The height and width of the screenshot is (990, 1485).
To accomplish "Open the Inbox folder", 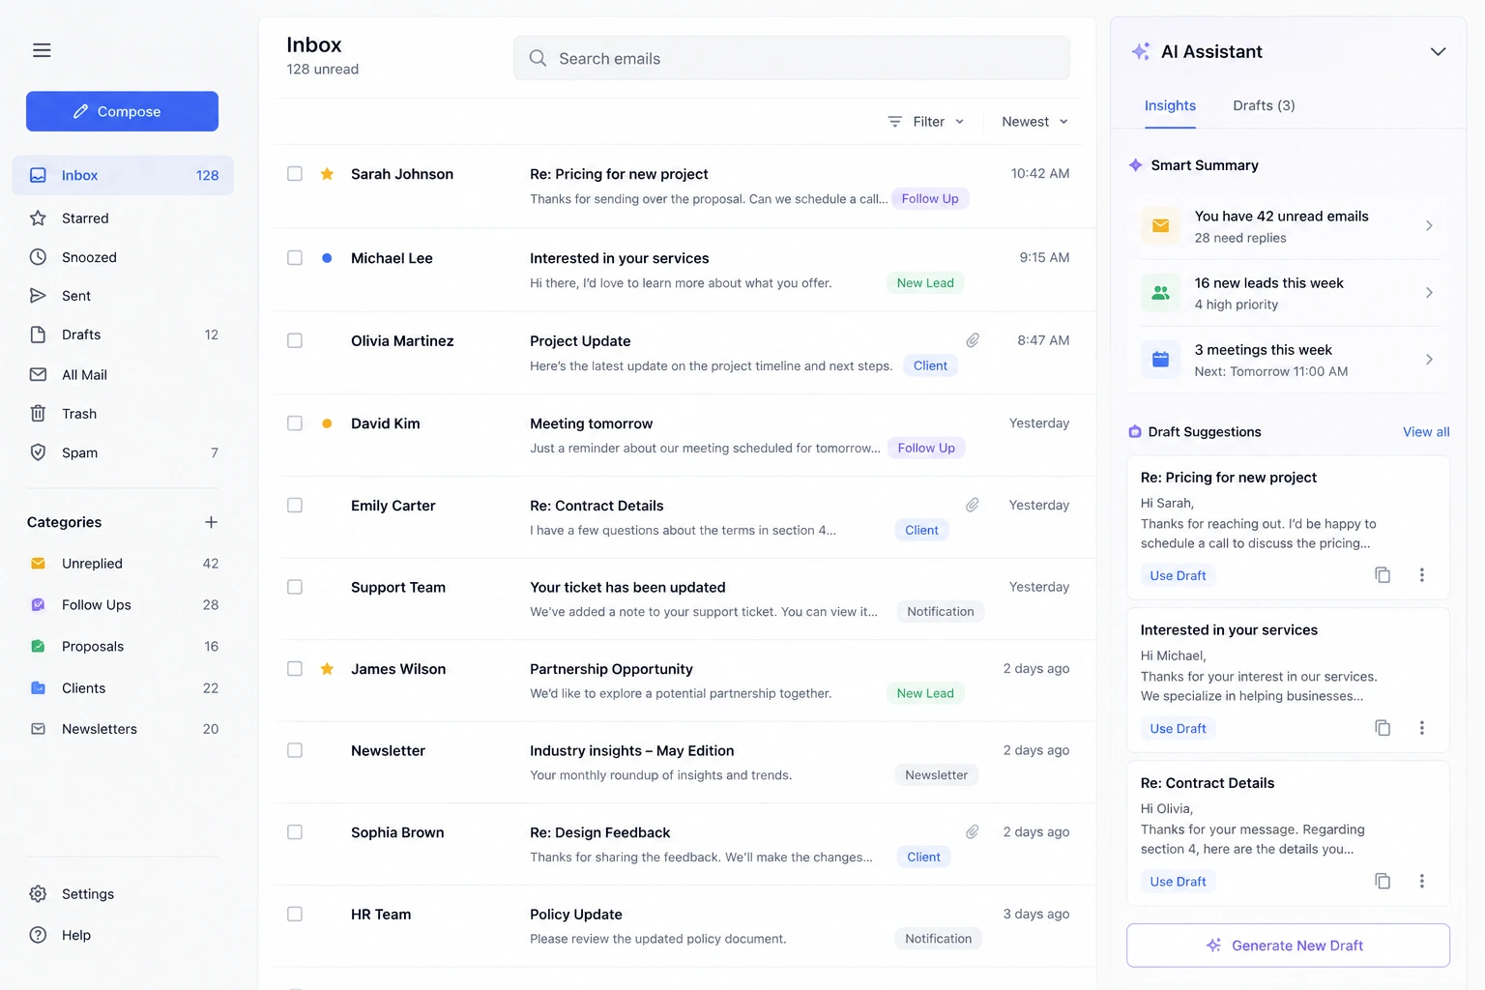I will click(x=123, y=175).
